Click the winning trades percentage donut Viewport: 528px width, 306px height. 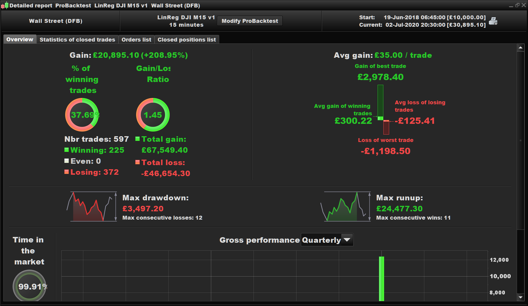point(82,115)
